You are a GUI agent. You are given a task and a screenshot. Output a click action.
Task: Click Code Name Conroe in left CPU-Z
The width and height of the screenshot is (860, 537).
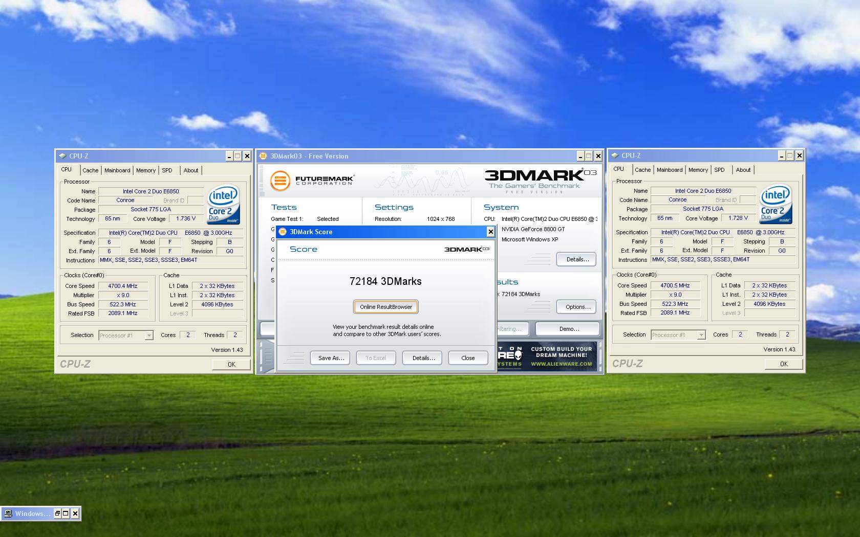coord(125,200)
